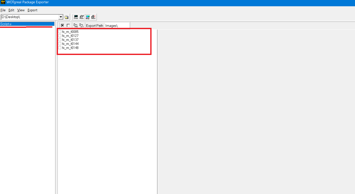355x194 pixels.
Task: Click the Export Path input field
Action: tap(117, 26)
